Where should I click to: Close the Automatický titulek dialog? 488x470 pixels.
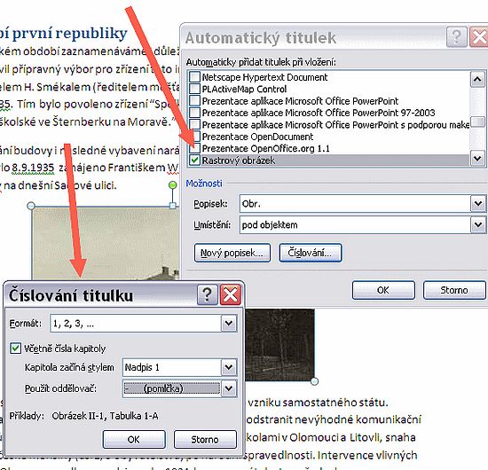pyautogui.click(x=479, y=37)
